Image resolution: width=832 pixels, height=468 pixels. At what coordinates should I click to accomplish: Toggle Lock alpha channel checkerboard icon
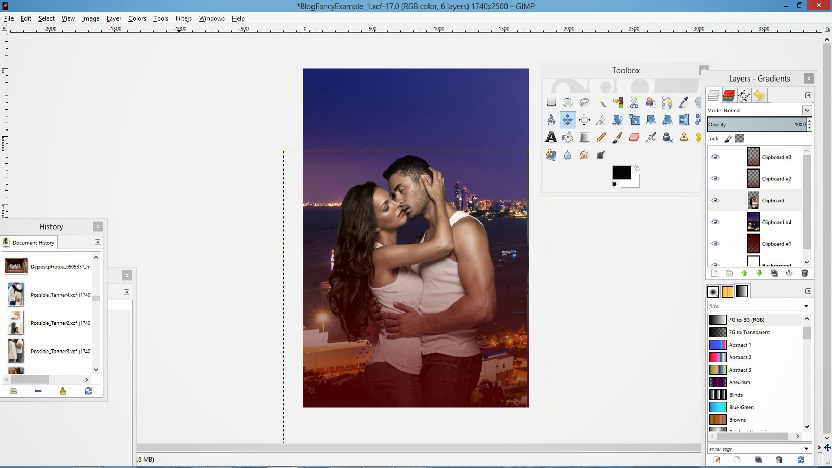click(739, 138)
